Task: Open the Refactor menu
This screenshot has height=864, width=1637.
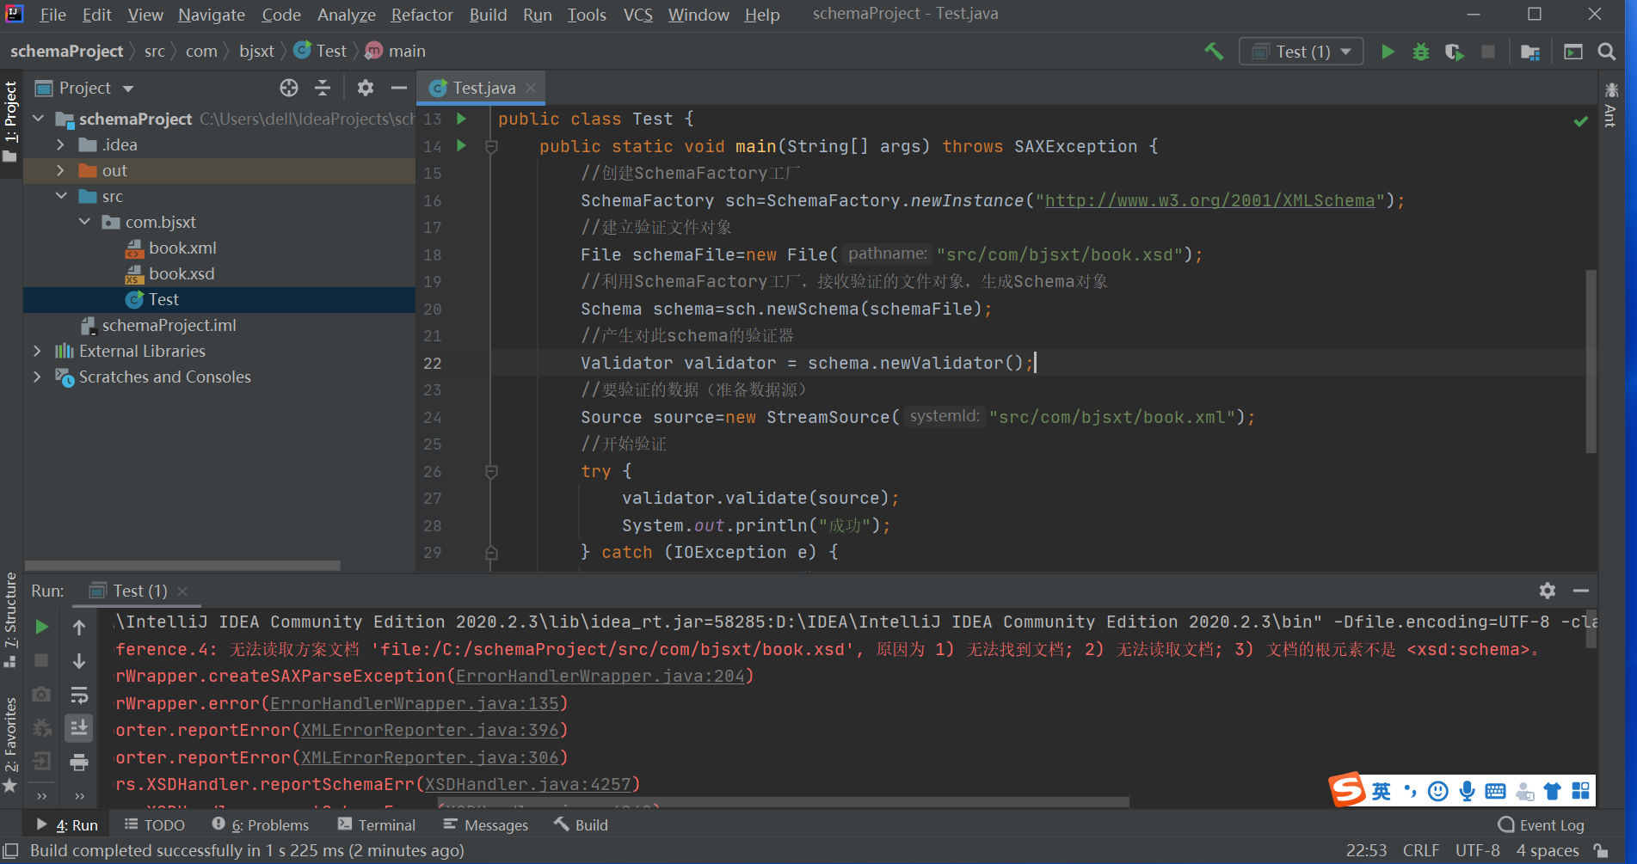Action: tap(422, 15)
